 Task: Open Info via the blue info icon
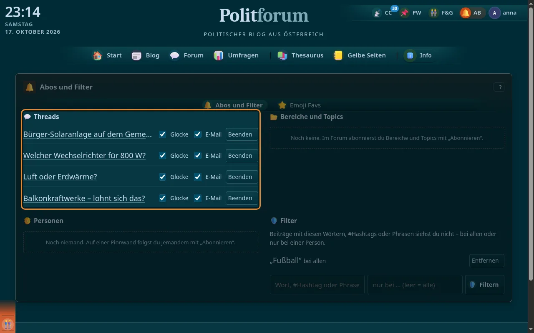pyautogui.click(x=410, y=55)
